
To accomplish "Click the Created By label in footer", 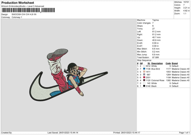I will (7, 133).
